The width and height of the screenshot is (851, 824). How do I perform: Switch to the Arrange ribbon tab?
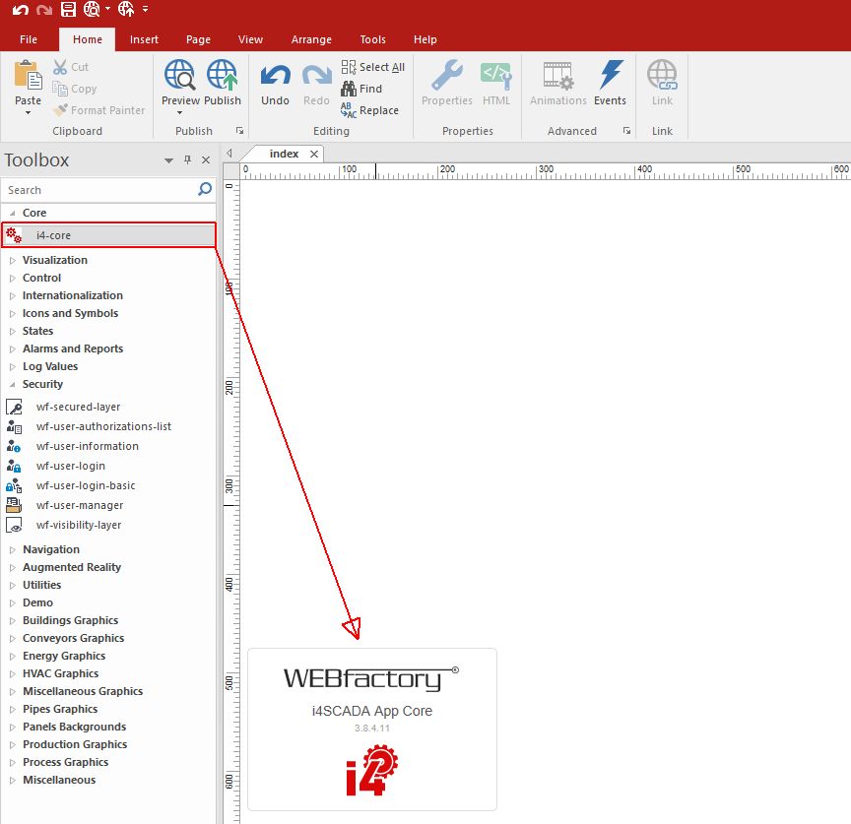(311, 39)
